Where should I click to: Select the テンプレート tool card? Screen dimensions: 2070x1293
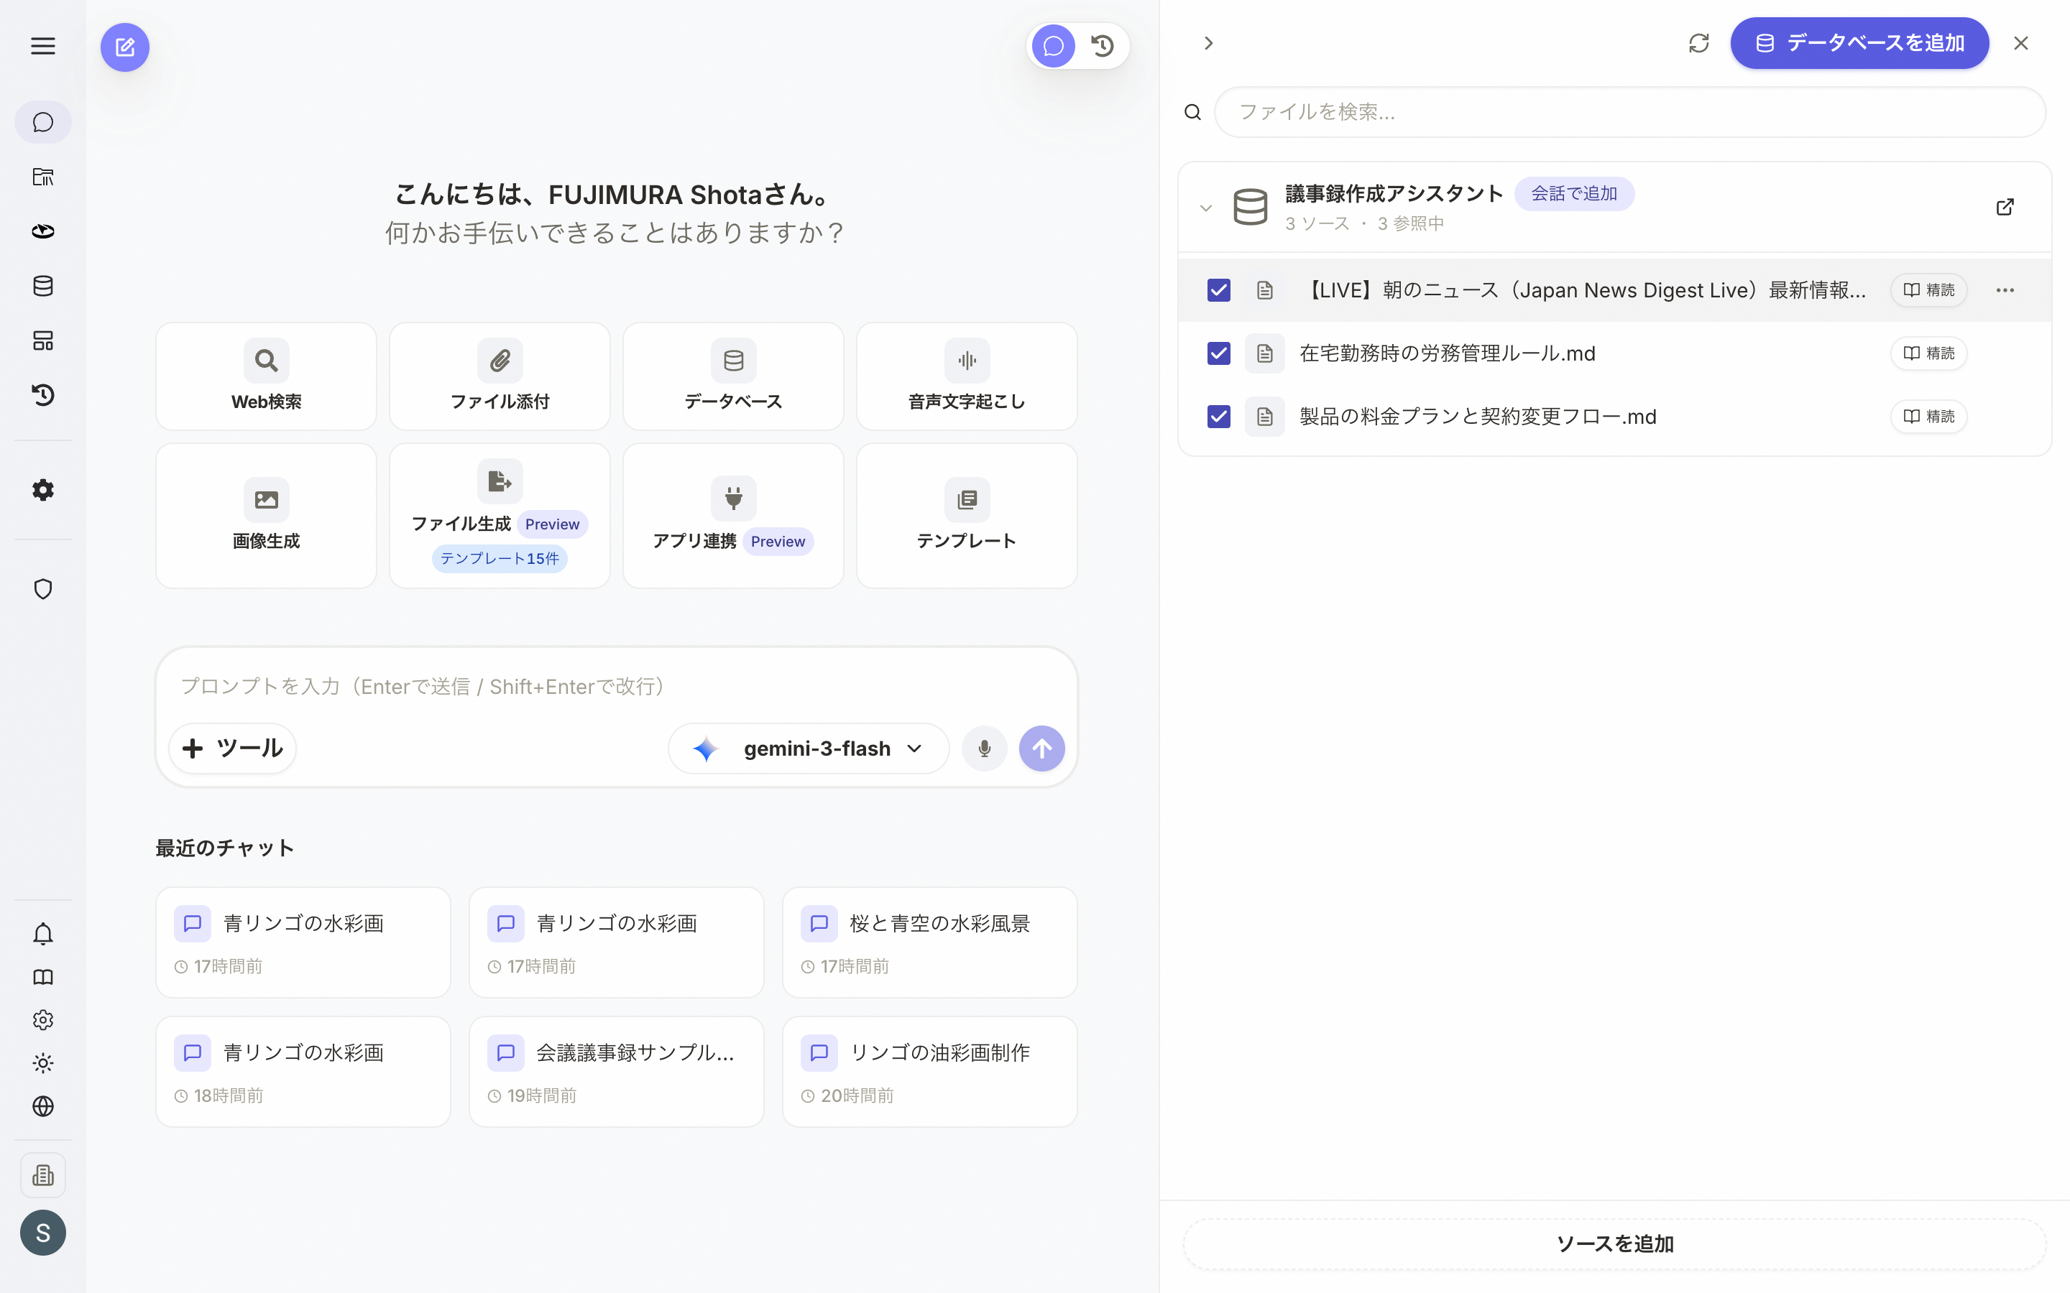click(967, 516)
